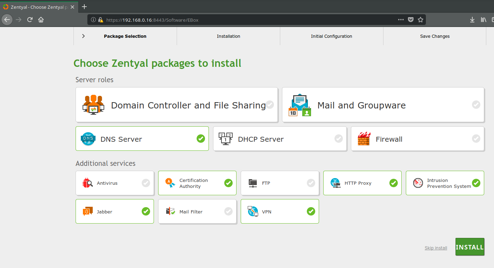
Task: Deselect the HTTP Proxy checkmark
Action: coord(393,183)
